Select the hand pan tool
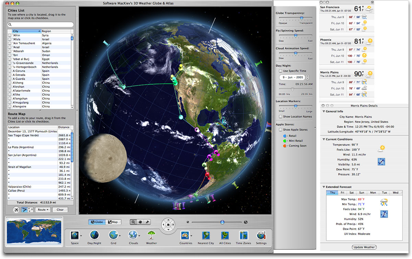The height and width of the screenshot is (259, 412). coord(140,222)
